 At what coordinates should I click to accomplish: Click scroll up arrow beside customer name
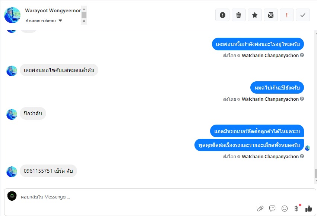tap(84, 9)
